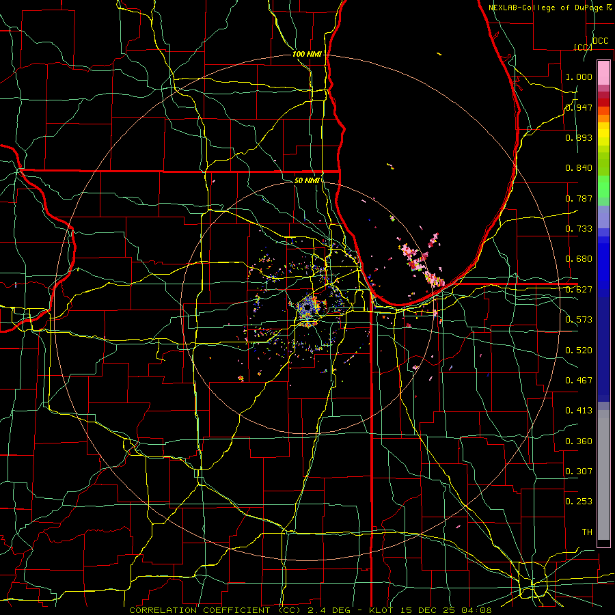
Task: Select the 1.000 scale value
Action: 579,77
